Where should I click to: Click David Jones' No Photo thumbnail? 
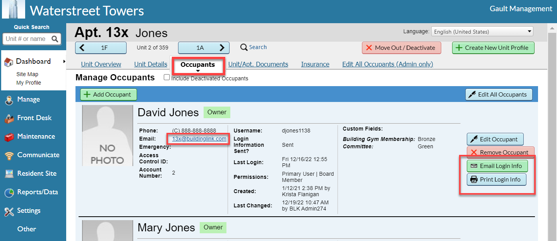[107, 136]
